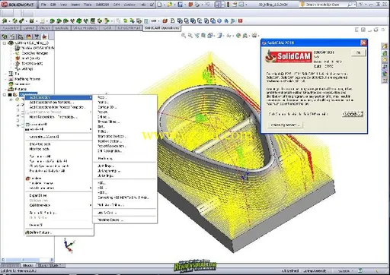Select the FeatureManager design tree tab icon

tap(5, 36)
